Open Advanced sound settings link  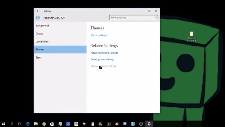tap(104, 53)
